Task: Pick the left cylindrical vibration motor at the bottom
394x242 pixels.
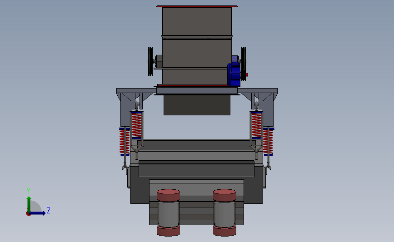Action: [168, 212]
